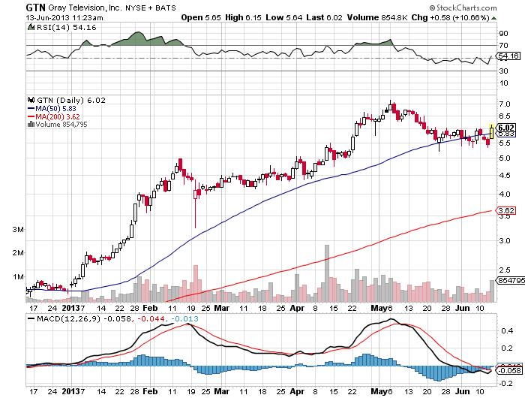
Task: Open the StockCharts.com copyright link
Action: 463,8
